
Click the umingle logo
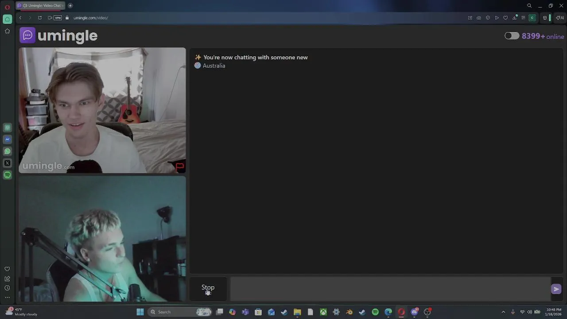(x=58, y=35)
